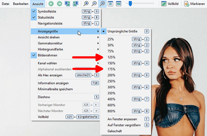The width and height of the screenshot is (207, 136).
Task: Set display size to 25%
Action: click(125, 39)
